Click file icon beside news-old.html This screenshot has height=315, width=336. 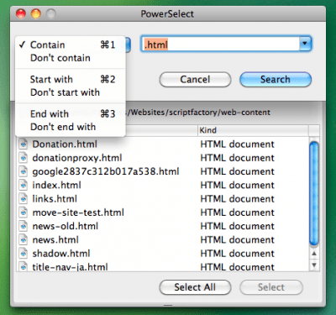[24, 226]
